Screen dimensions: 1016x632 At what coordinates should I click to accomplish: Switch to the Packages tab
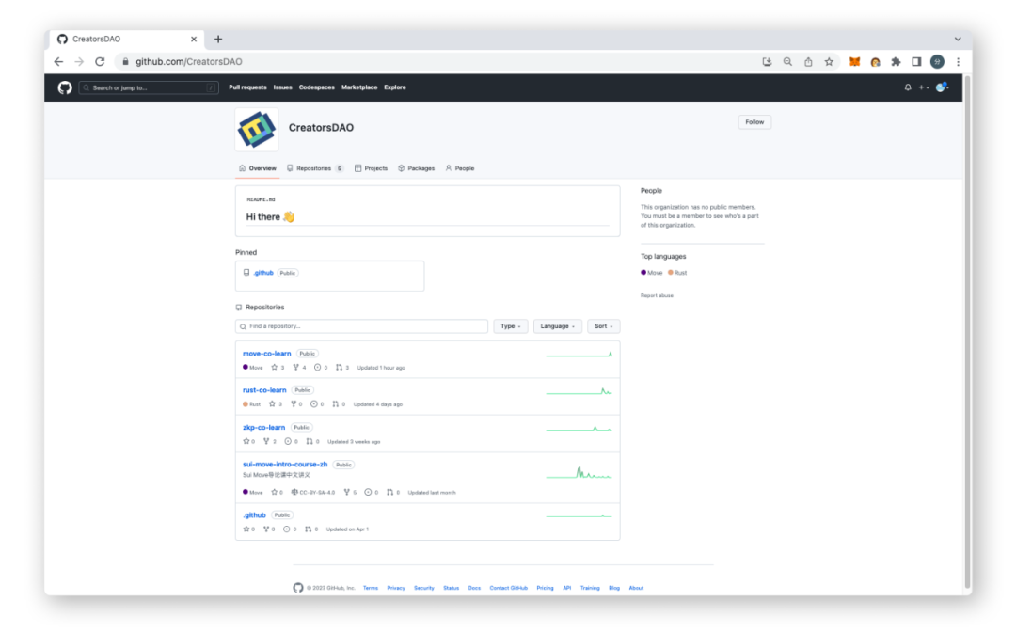tap(416, 168)
